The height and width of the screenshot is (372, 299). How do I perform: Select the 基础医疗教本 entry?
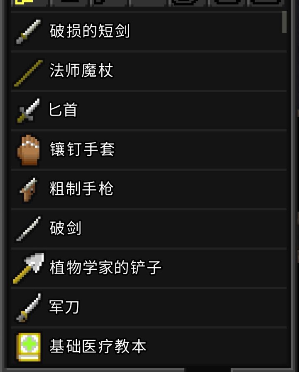(x=149, y=347)
